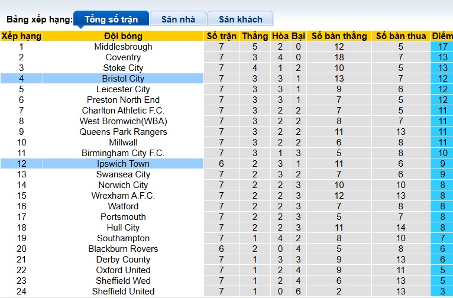Open Queens Park Rangers entry
Screen dimensions: 453x298
[123, 132]
